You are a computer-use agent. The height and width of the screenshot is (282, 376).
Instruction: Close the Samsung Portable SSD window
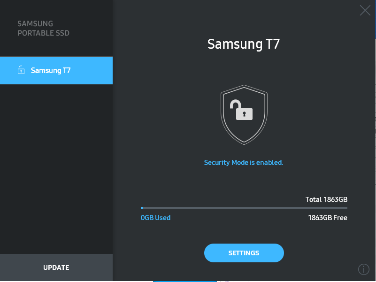tap(365, 10)
